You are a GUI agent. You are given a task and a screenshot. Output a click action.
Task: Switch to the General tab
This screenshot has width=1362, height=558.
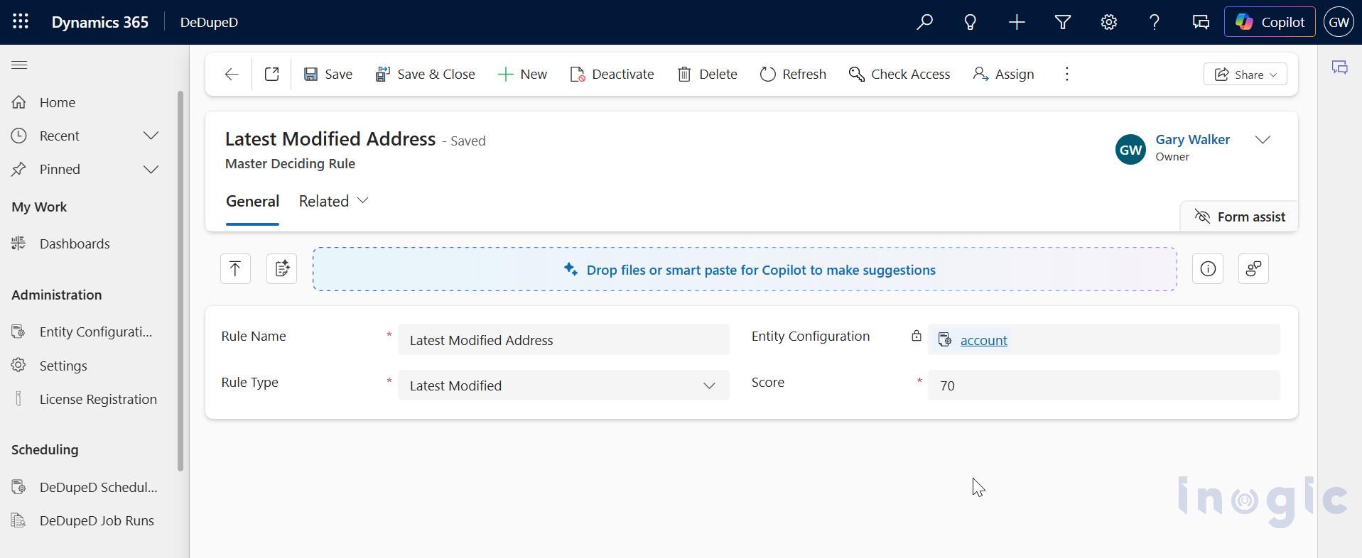[x=252, y=202]
